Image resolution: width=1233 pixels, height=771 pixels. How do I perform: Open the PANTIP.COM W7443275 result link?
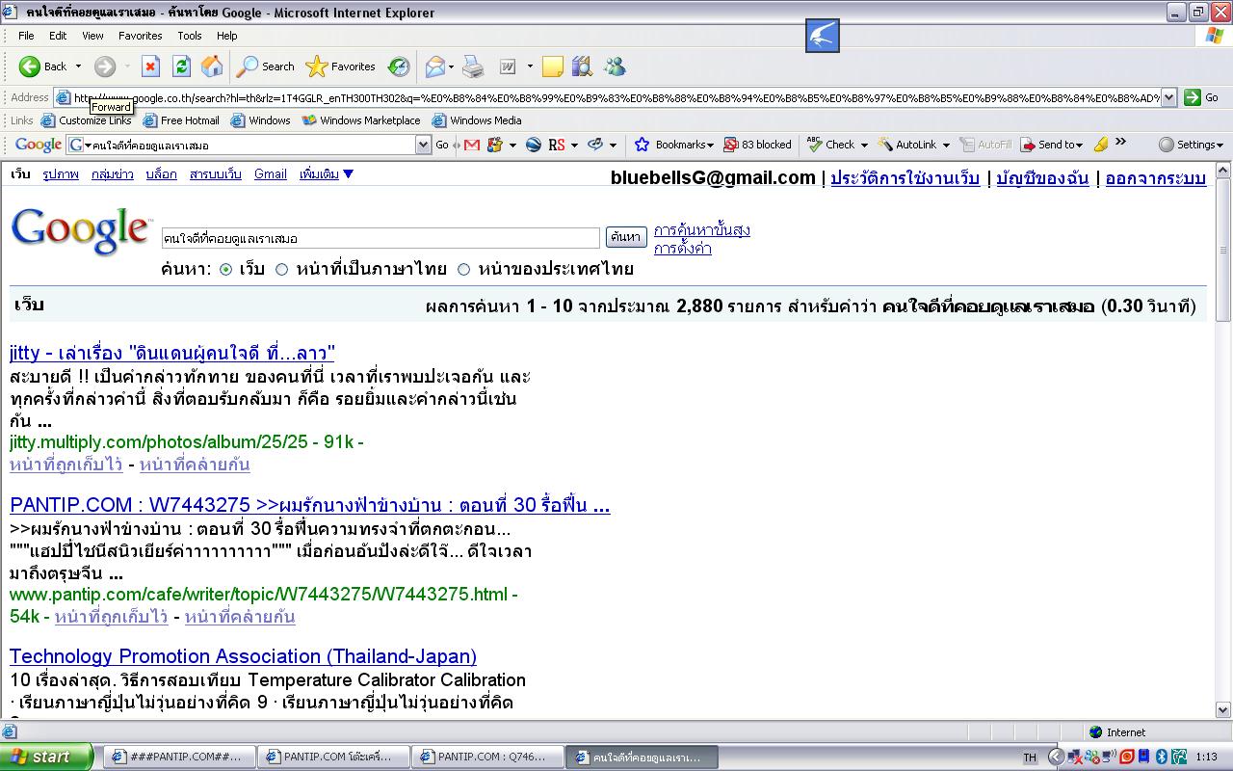(309, 505)
